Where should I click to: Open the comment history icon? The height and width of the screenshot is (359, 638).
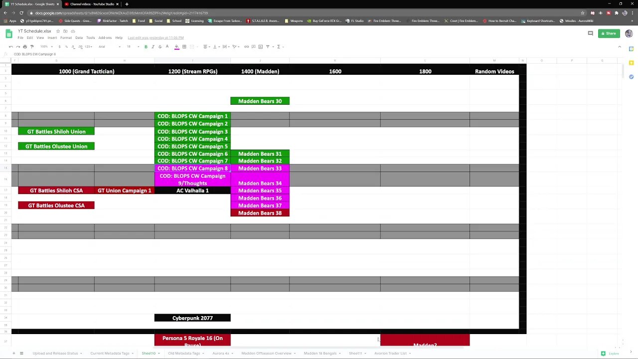coord(591,33)
